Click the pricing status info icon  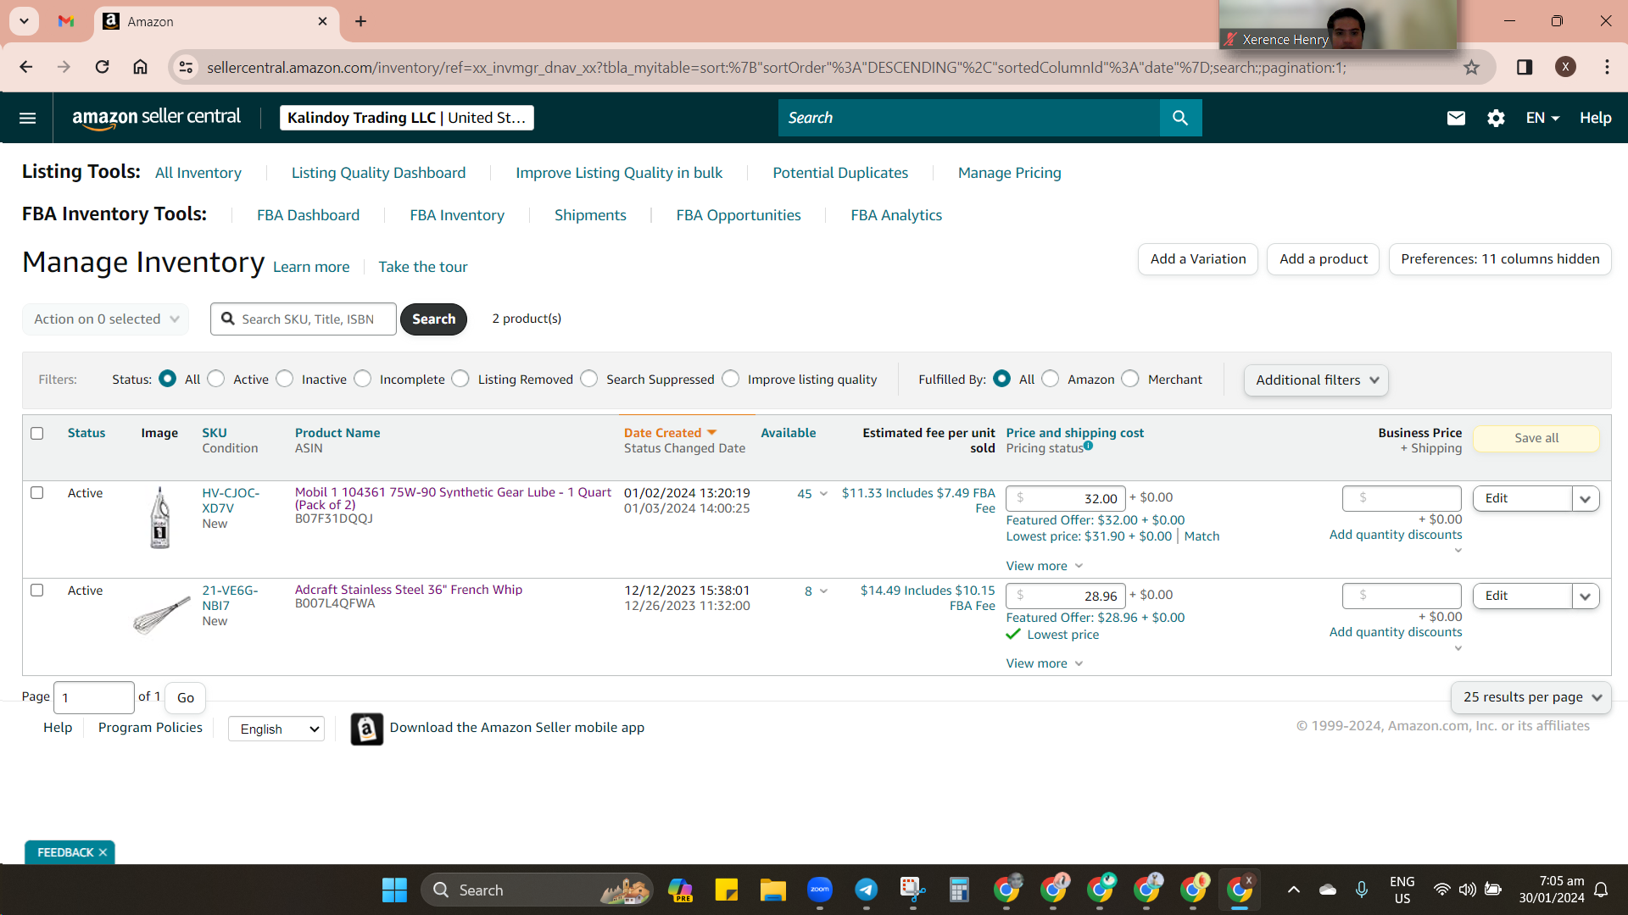tap(1088, 446)
